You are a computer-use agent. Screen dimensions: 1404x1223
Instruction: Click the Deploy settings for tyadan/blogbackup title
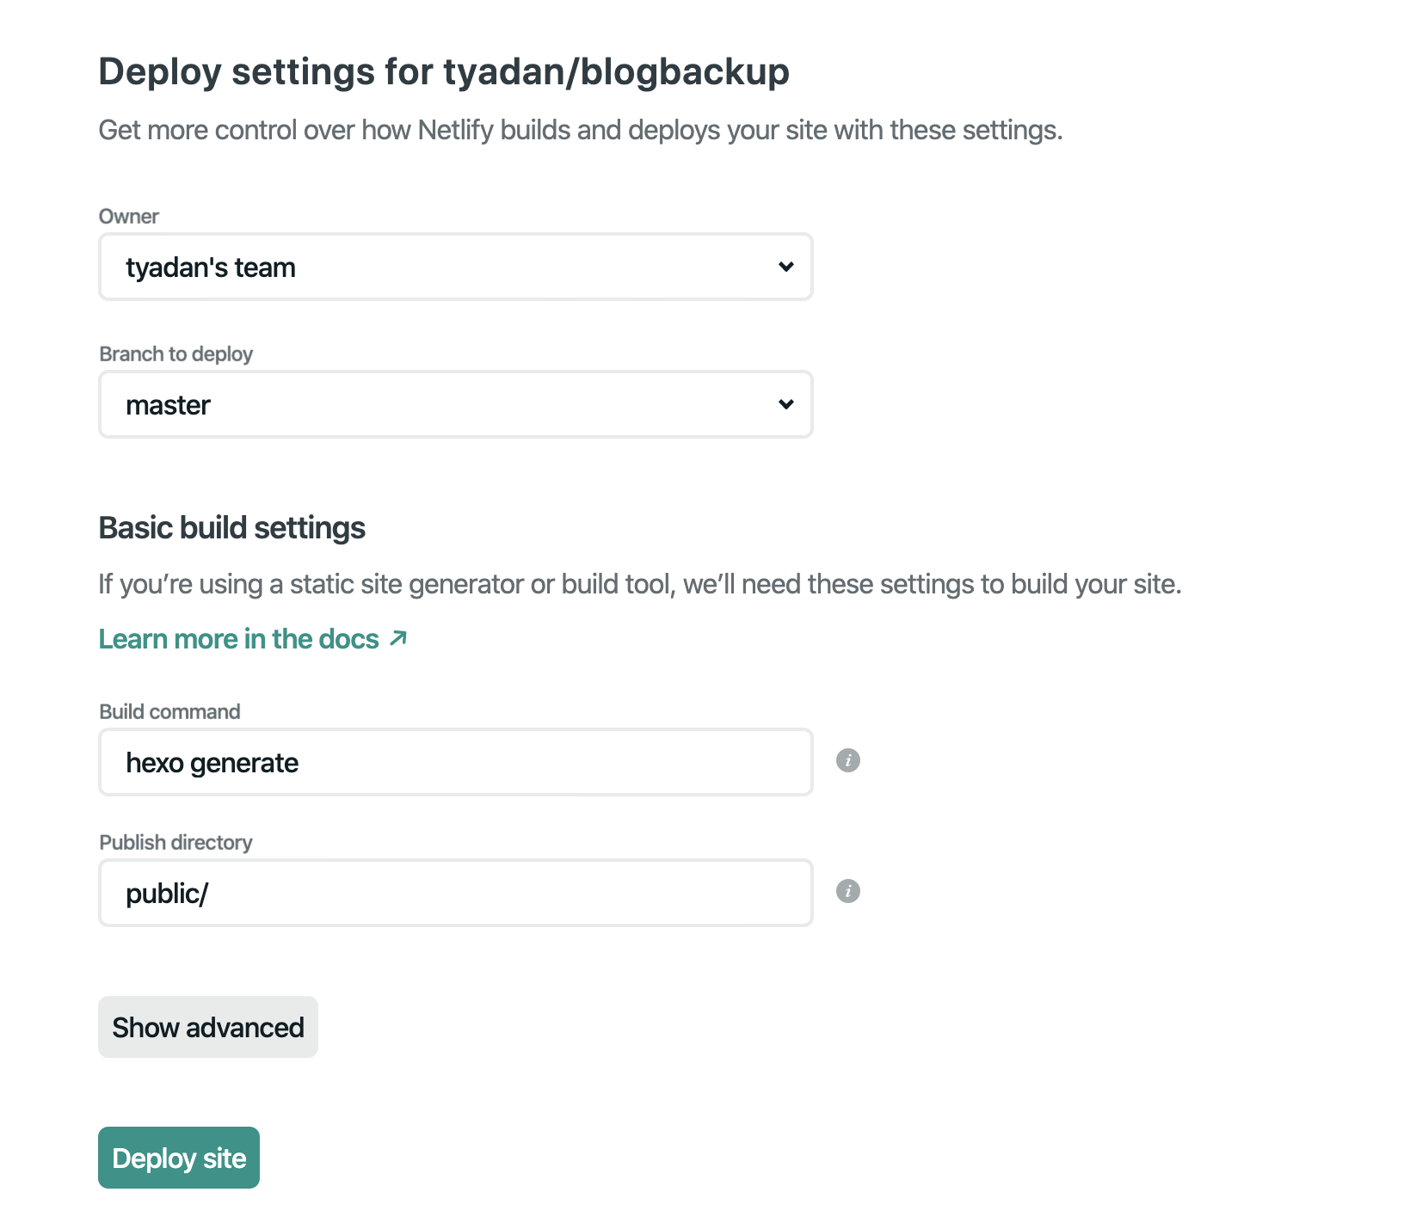point(444,71)
